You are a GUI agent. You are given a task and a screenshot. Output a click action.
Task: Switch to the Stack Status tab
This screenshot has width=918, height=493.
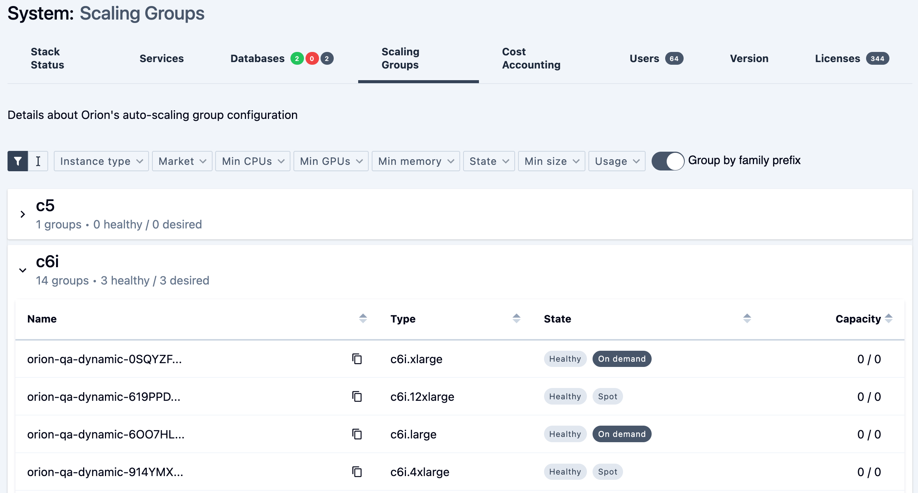(x=47, y=58)
